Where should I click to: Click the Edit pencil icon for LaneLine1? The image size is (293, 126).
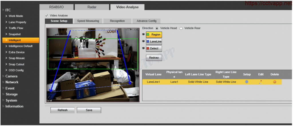point(260,82)
